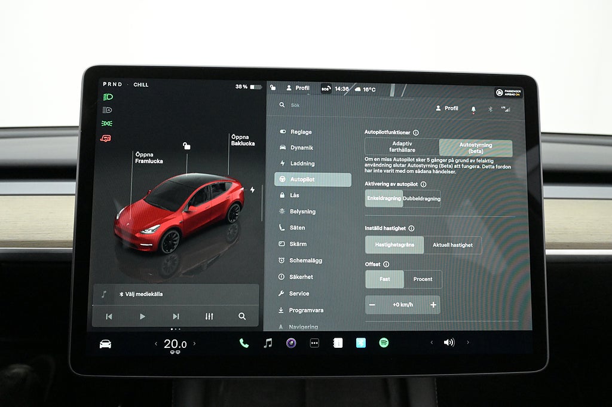612x407 pixels.
Task: Launch Spotify from the bottom dock
Action: point(384,342)
